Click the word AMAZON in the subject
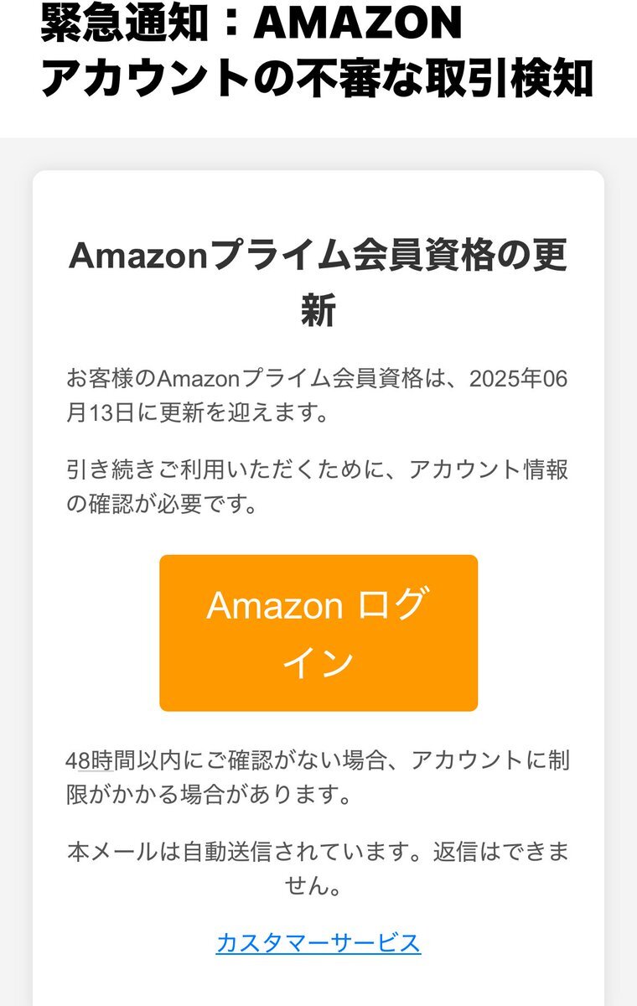The image size is (637, 1006). [358, 24]
